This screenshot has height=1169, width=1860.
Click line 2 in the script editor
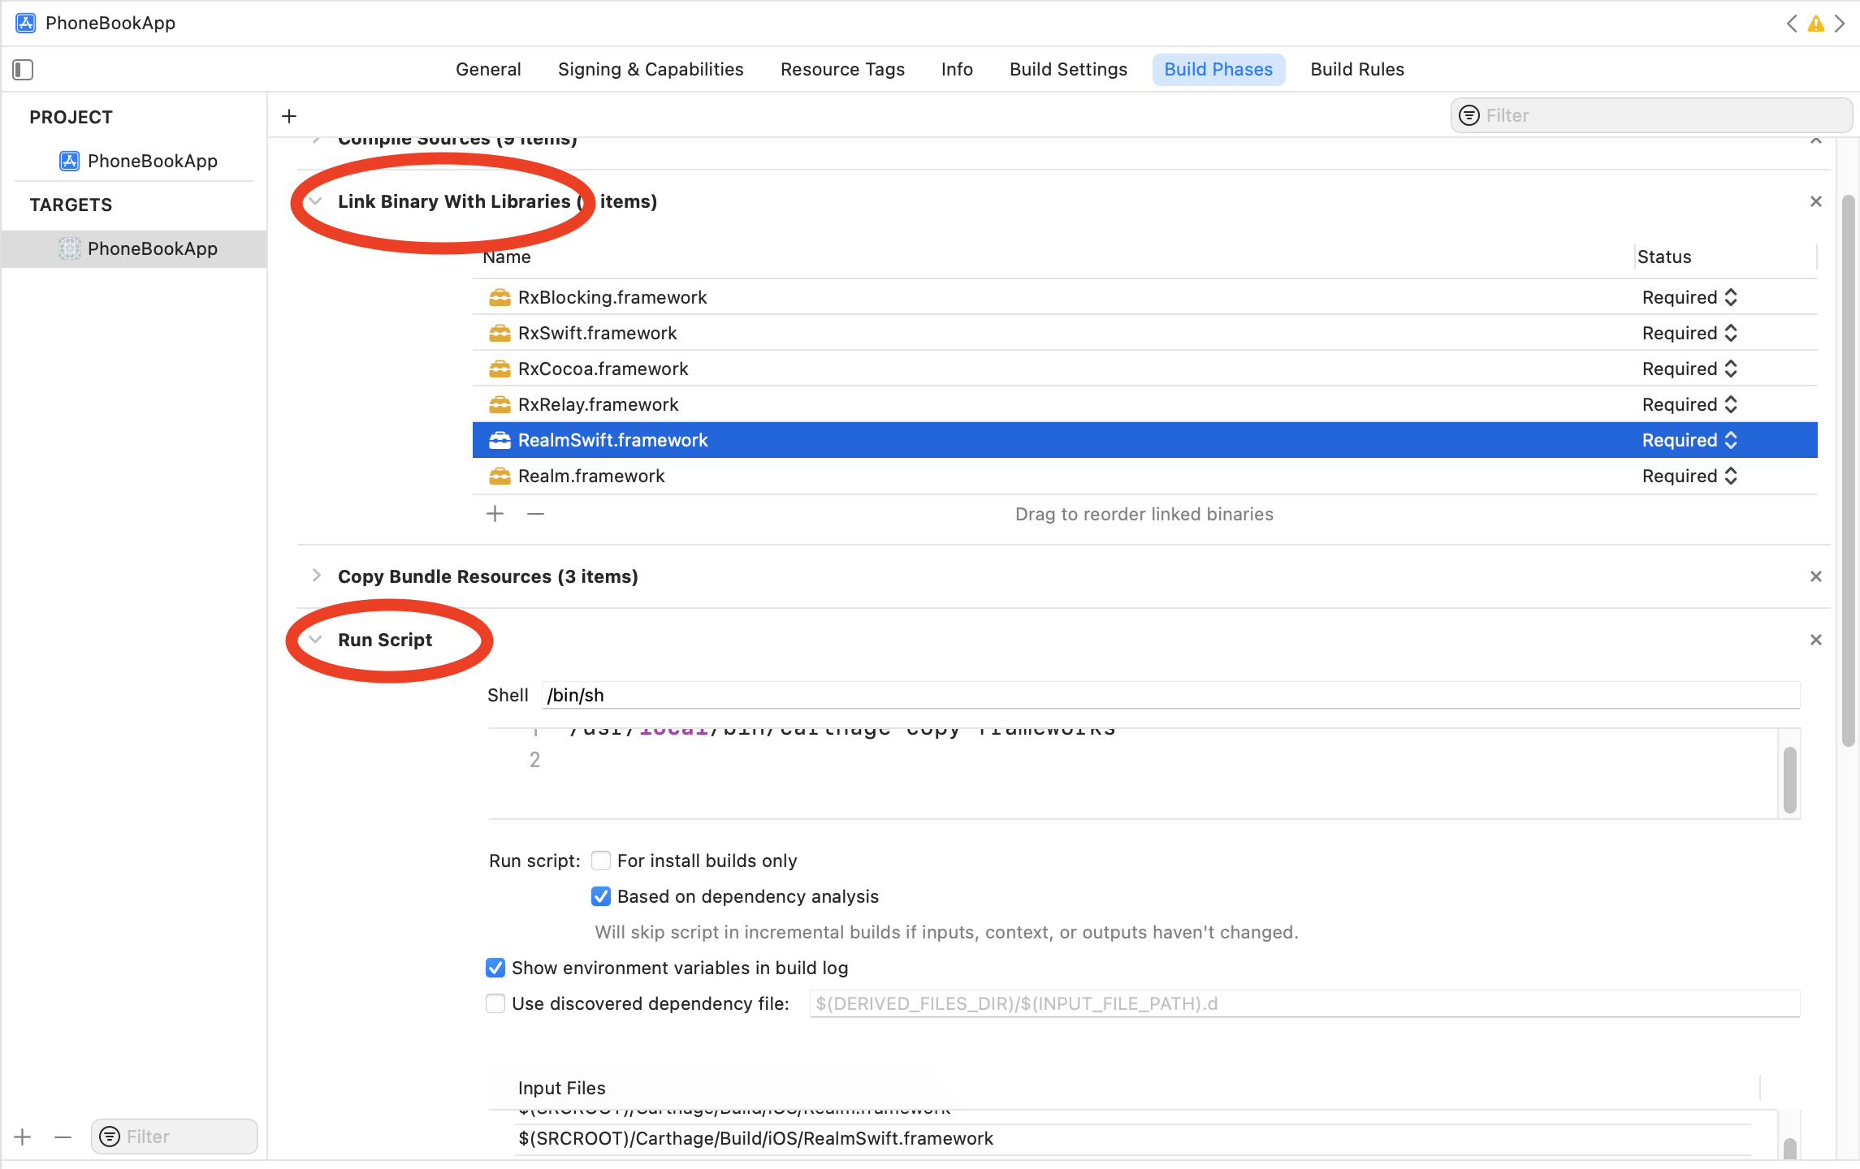[x=1133, y=760]
